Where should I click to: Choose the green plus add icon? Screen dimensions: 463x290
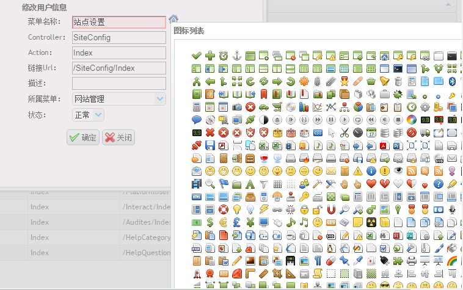click(210, 56)
